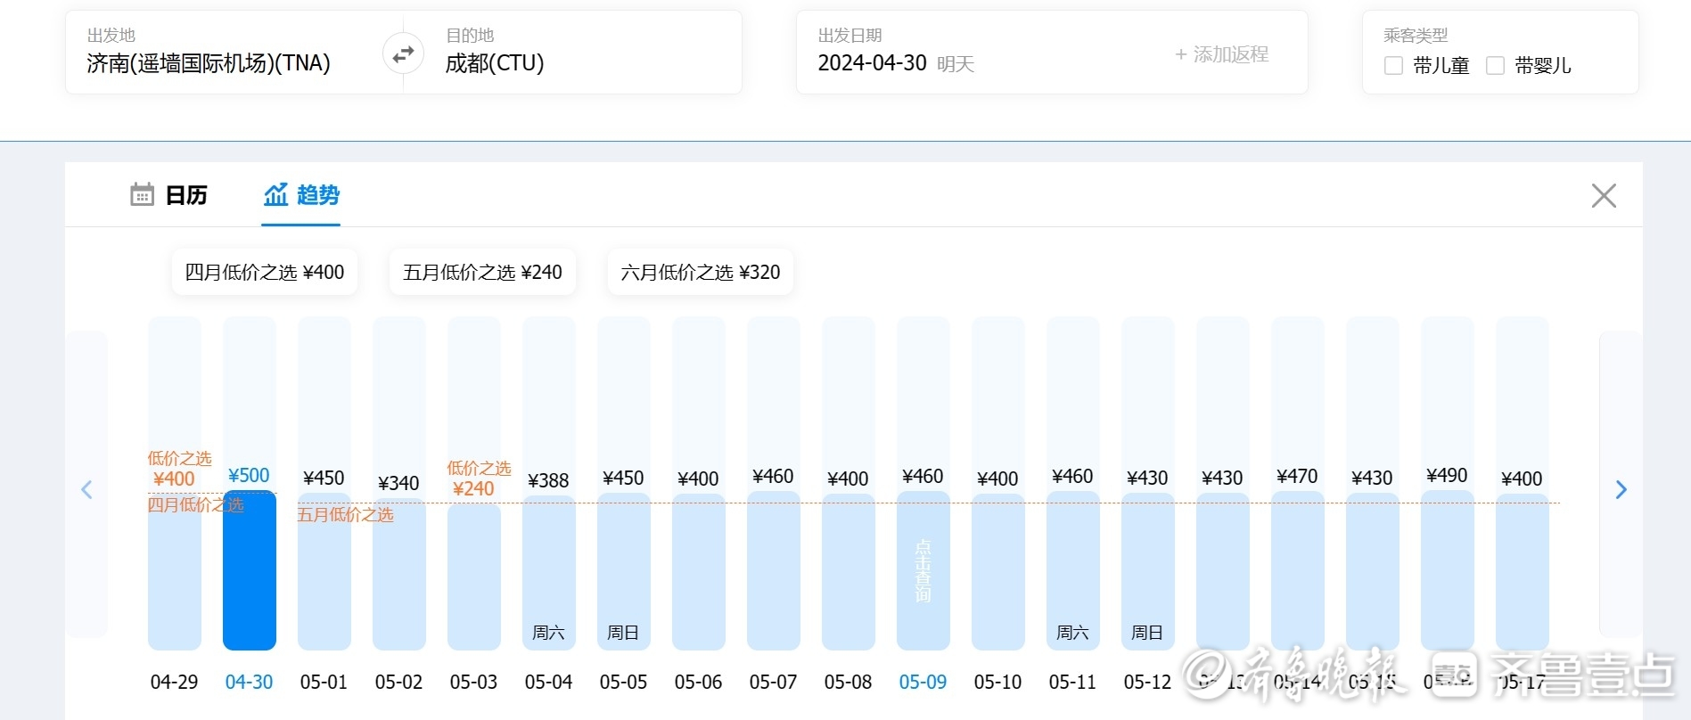Viewport: 1691px width, 720px height.
Task: Close the price trend panel
Action: pyautogui.click(x=1603, y=196)
